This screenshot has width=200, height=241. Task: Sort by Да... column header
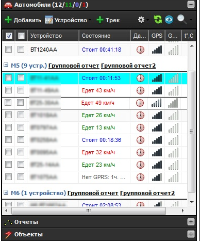[140, 36]
